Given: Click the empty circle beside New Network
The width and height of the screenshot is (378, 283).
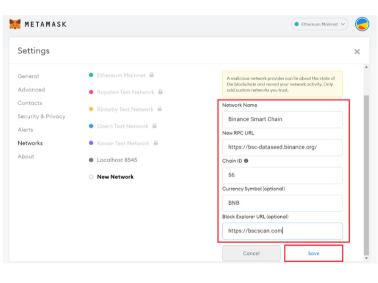Looking at the screenshot, I should [91, 177].
